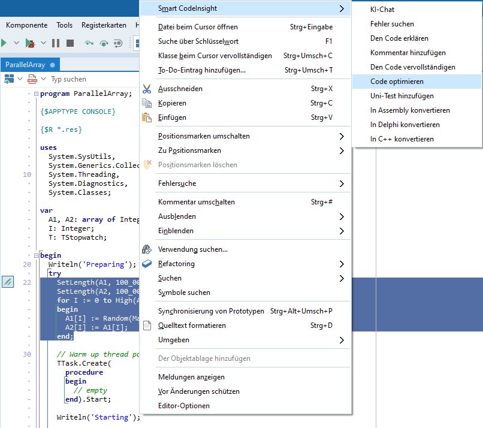
Task: Expand the Positionsmarken umschalten submenu arrow
Action: (342, 136)
